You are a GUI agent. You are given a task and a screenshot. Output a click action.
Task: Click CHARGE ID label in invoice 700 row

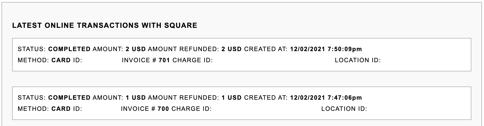pos(191,109)
